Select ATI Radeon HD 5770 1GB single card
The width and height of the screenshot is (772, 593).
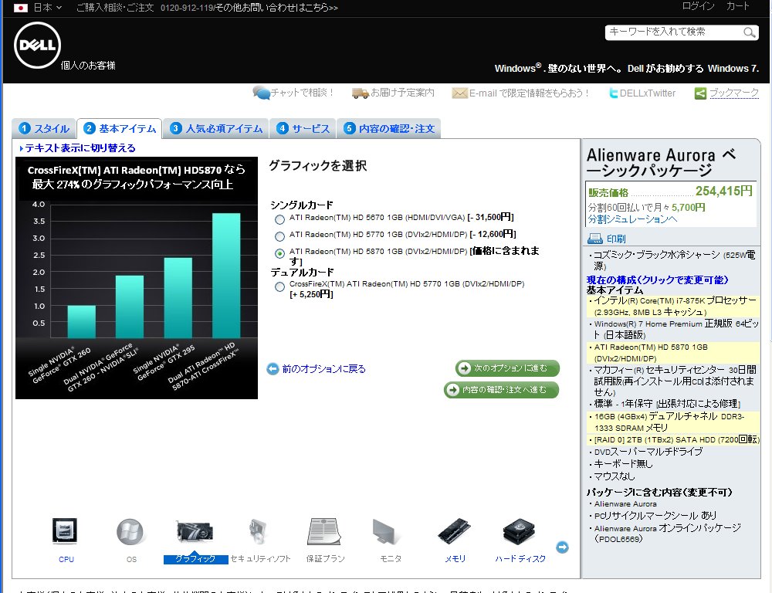(x=279, y=236)
